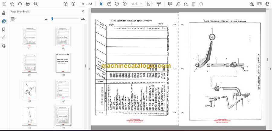This screenshot has height=131, width=272.
Task: Zoom out with the minus button
Action: 117,4
